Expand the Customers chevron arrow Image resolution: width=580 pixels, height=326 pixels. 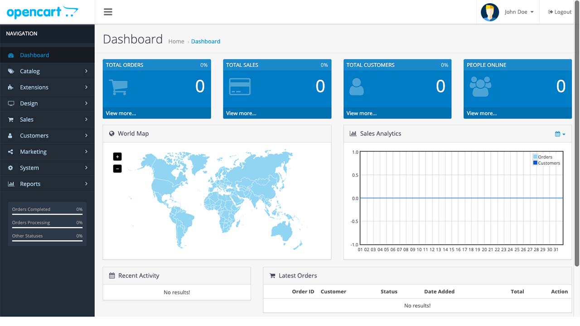click(86, 136)
